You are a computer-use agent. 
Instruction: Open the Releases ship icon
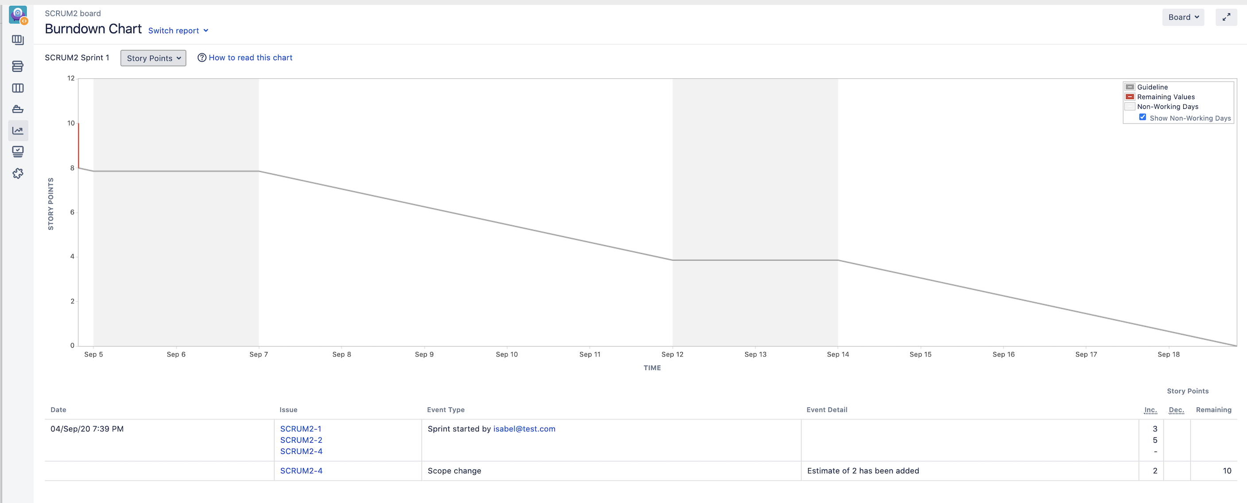coord(18,109)
